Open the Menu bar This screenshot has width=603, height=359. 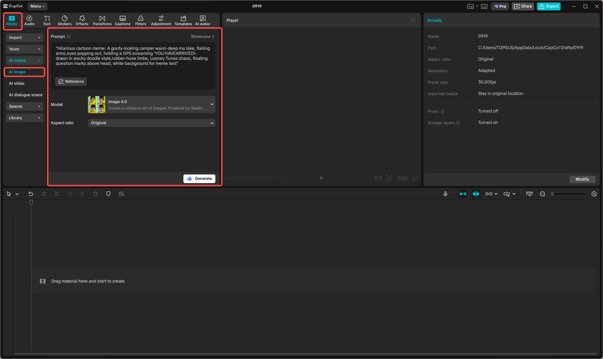[x=37, y=6]
